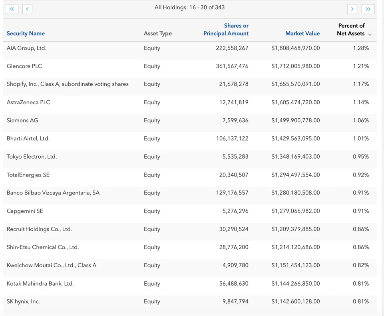This screenshot has height=316, width=384.
Task: Sort by Security Name column
Action: [26, 34]
